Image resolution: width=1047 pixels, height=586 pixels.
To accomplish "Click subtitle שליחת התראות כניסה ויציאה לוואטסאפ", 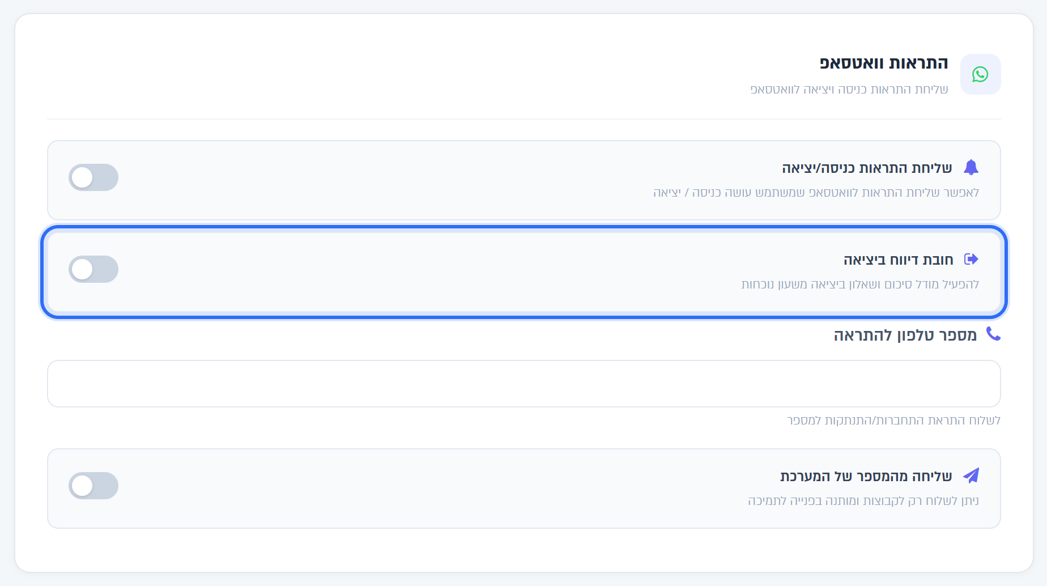I will tap(849, 90).
